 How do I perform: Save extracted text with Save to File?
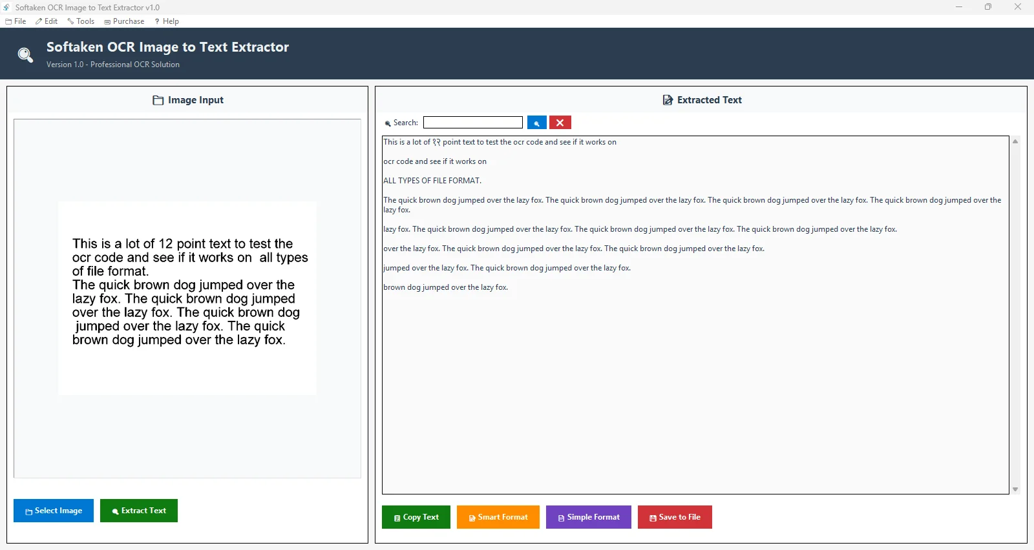click(x=675, y=517)
